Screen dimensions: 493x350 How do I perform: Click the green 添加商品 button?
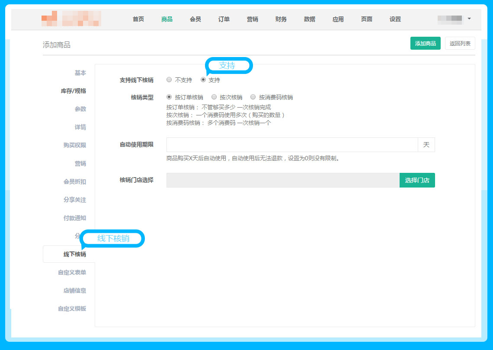(x=425, y=43)
